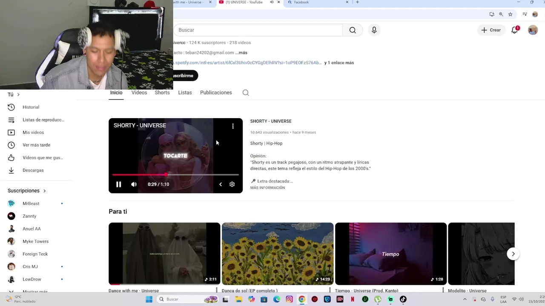Open the Listas channel tab

tap(185, 93)
